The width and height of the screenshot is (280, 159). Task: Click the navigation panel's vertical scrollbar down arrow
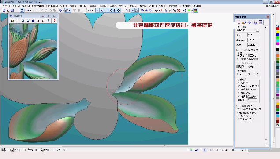(266, 145)
